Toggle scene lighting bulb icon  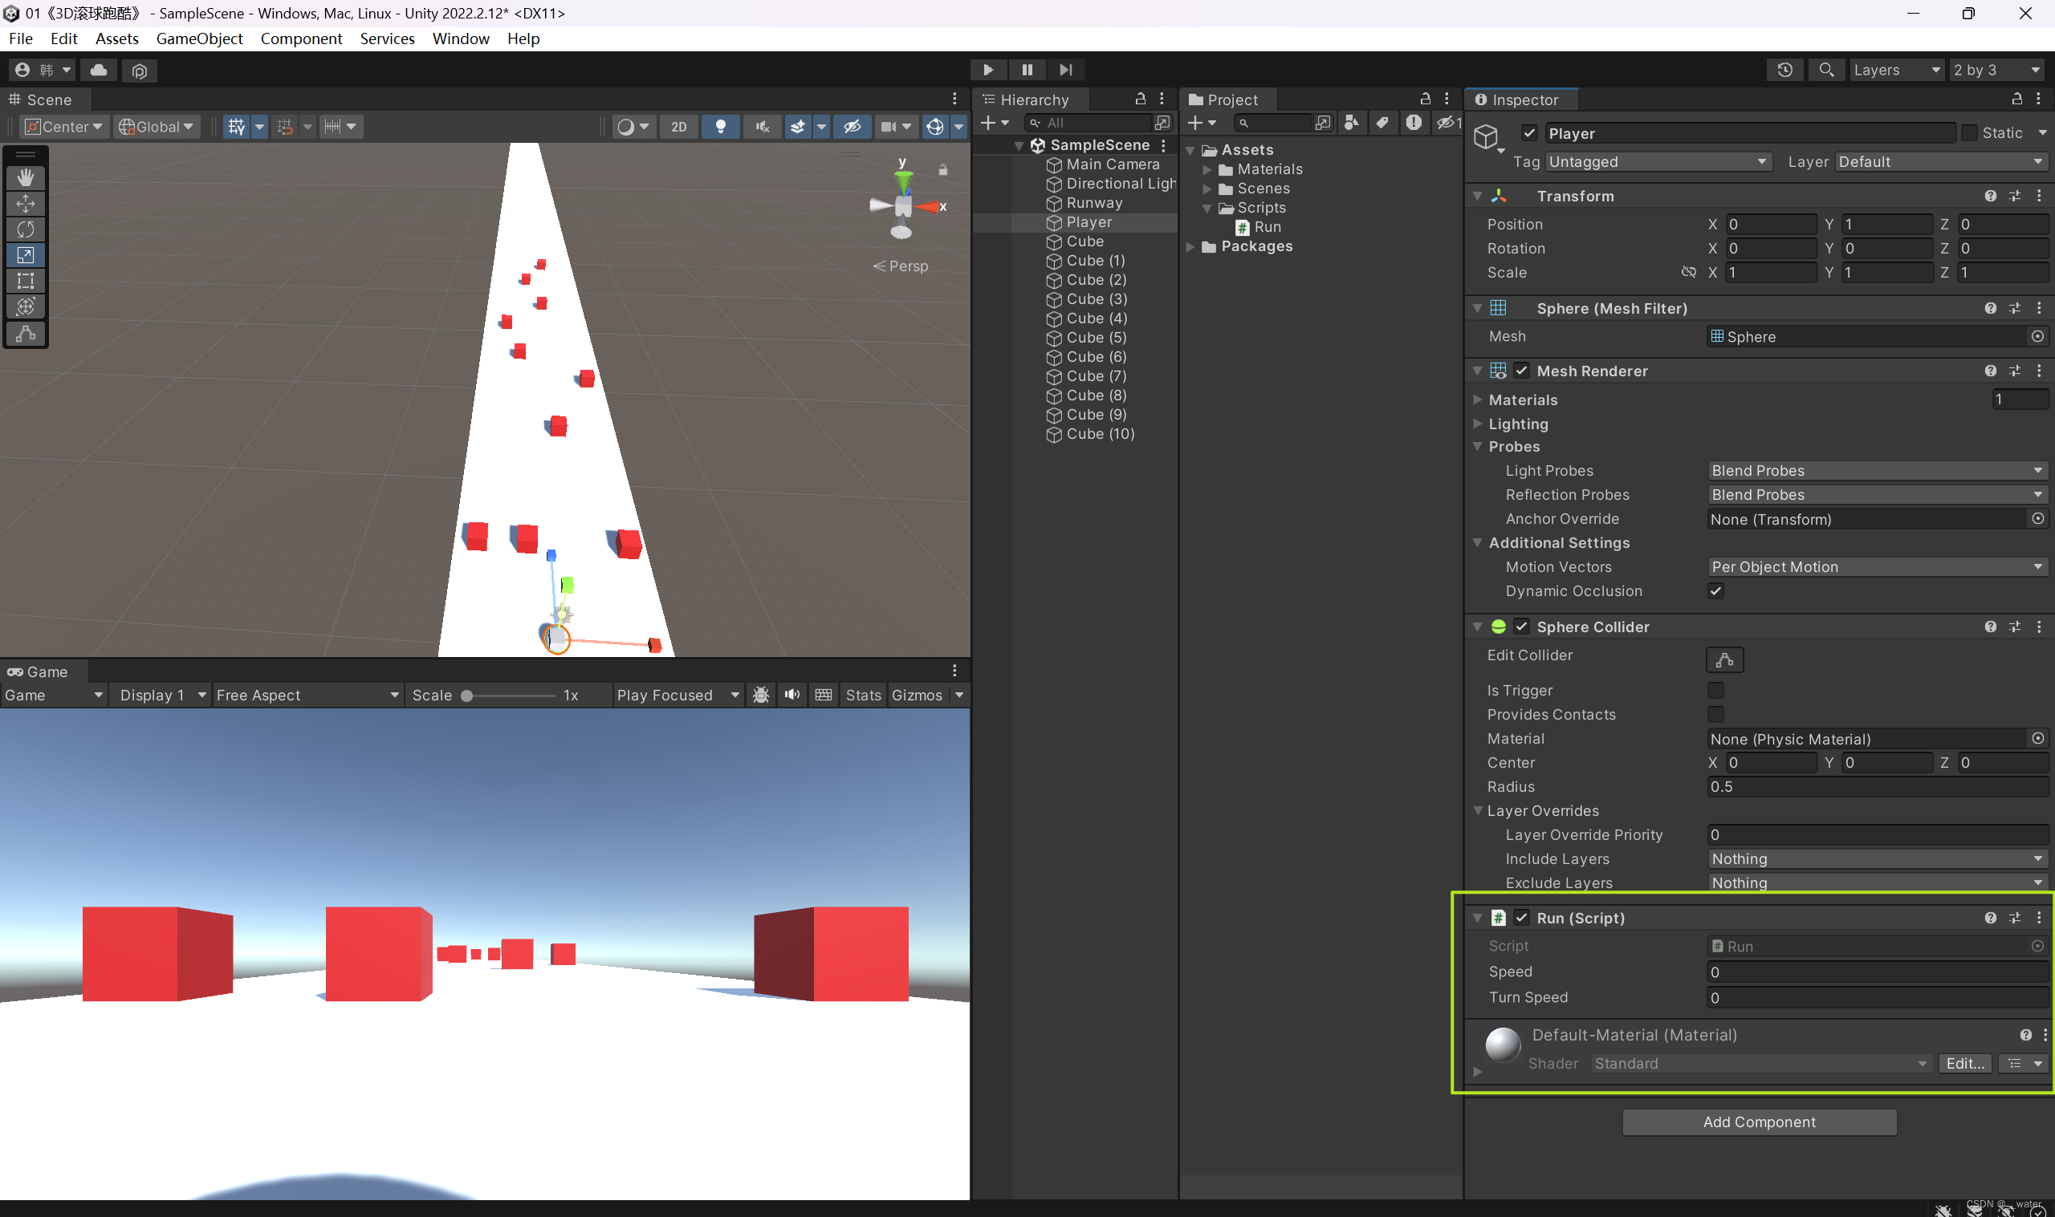click(719, 126)
